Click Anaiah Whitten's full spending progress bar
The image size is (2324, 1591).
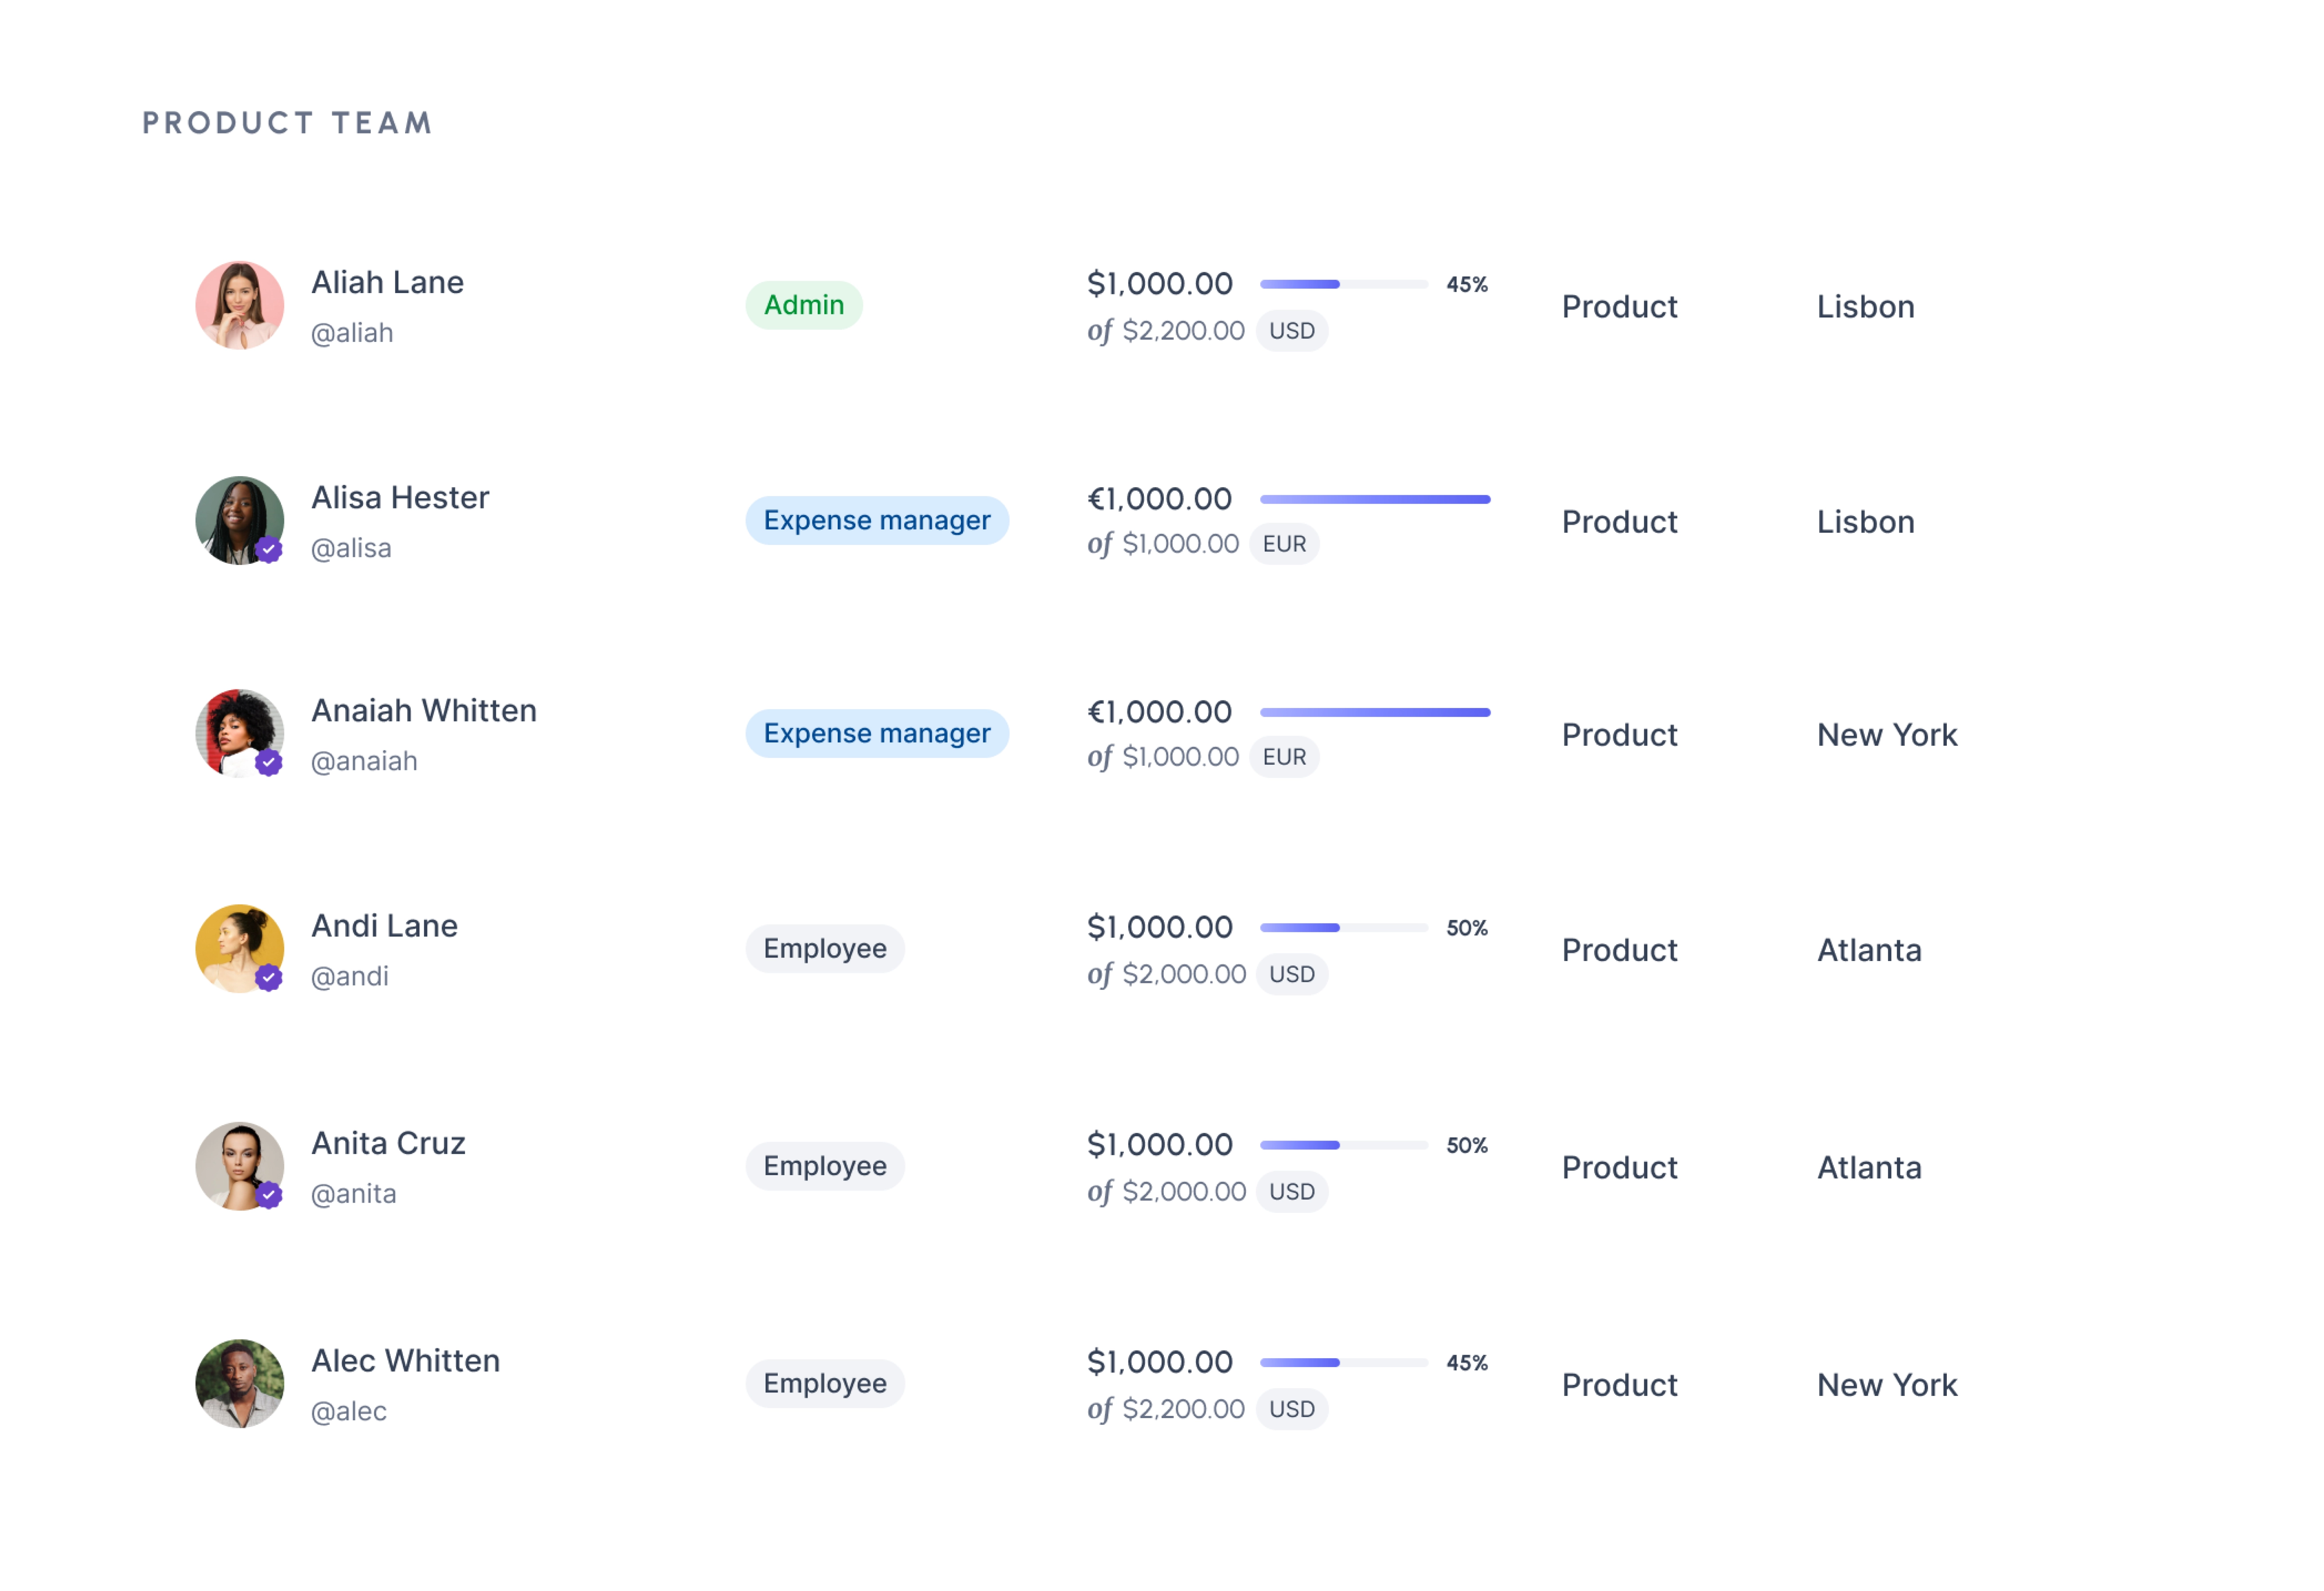point(1374,712)
